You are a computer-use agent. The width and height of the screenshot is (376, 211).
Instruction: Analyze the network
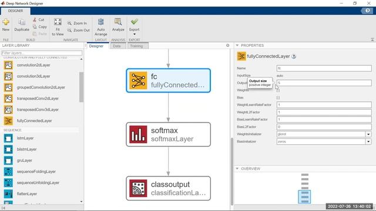pyautogui.click(x=118, y=25)
